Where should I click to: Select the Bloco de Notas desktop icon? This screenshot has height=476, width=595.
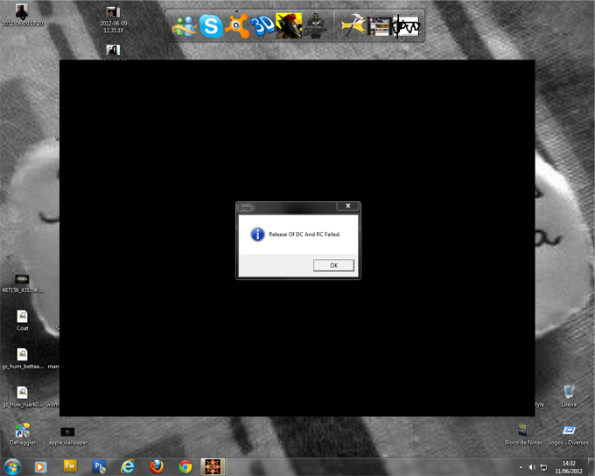[522, 432]
